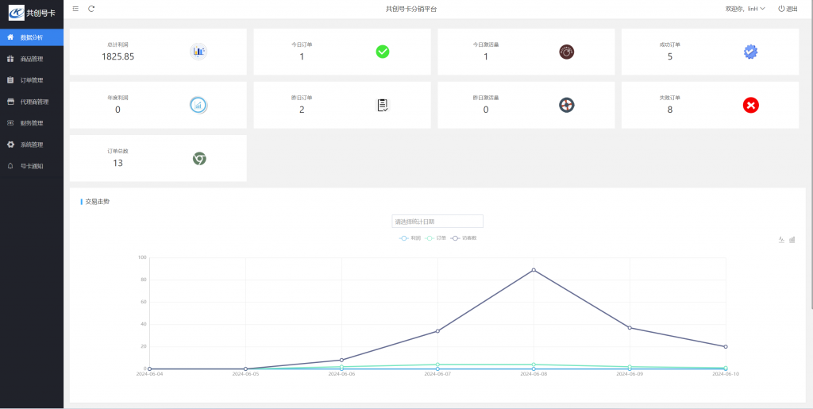This screenshot has width=813, height=409.
Task: Click the 请选择统计日期 date input field
Action: pos(437,222)
